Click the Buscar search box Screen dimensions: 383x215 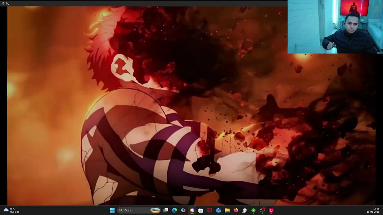139,210
